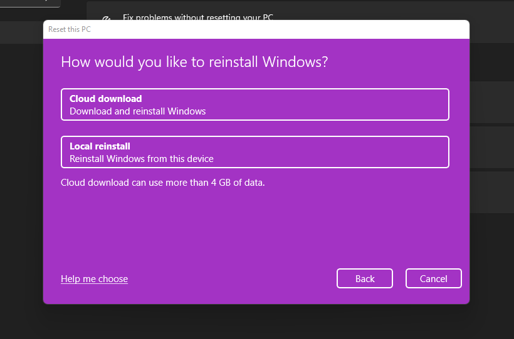514x339 pixels.
Task: Click the 'Cloud download can use more than 4 GB' note
Action: coord(162,183)
